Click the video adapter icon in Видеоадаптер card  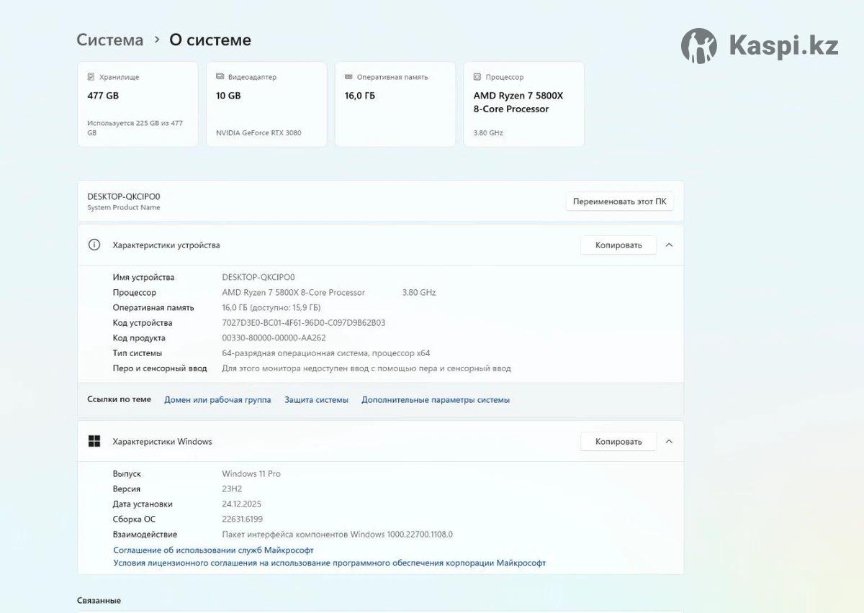220,77
